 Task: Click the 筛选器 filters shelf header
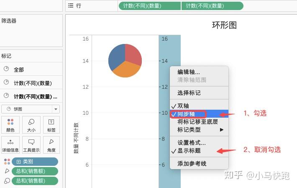point(9,21)
